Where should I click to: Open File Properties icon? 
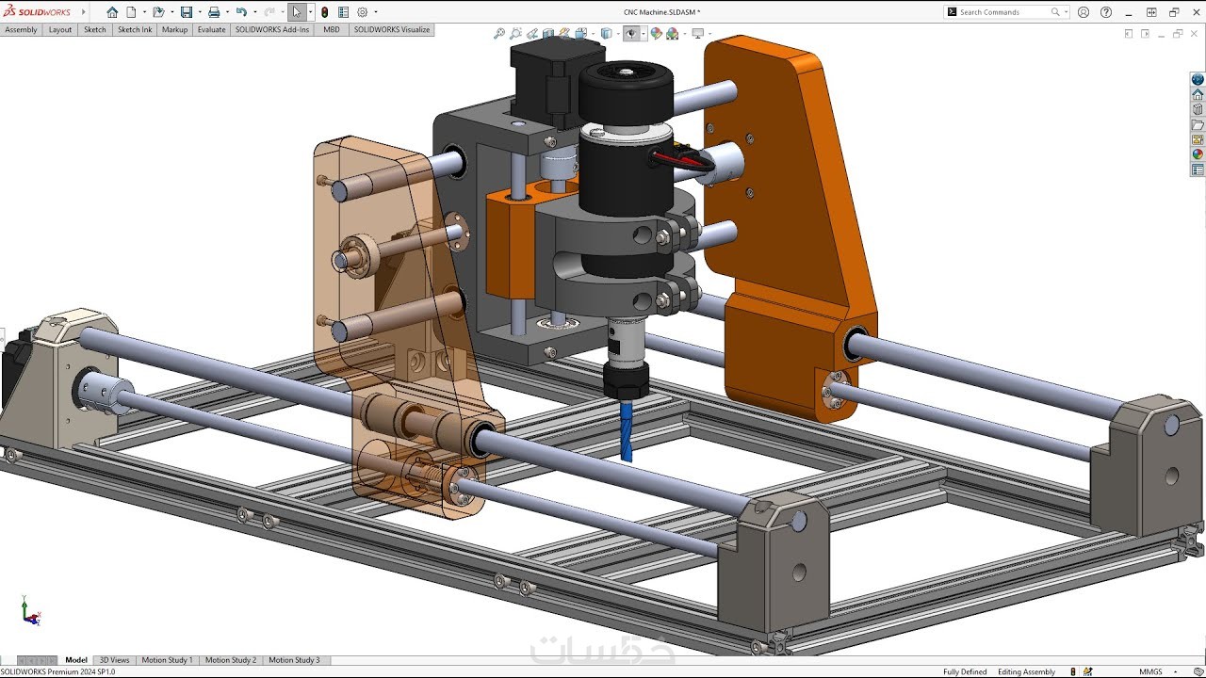coord(343,12)
